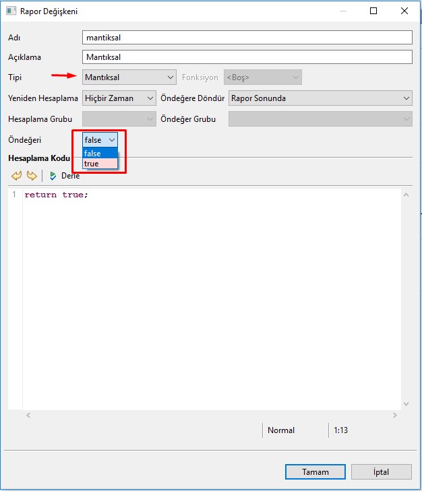
Task: Click the Derle compile icon
Action: coord(53,176)
